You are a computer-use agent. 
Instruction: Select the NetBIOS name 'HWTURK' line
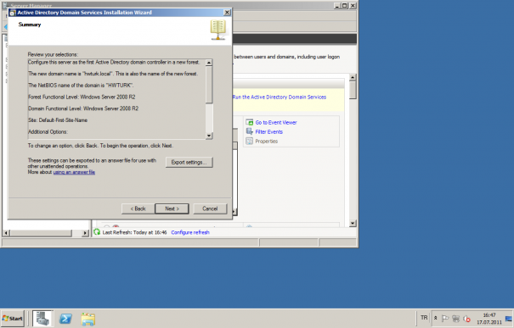(81, 86)
